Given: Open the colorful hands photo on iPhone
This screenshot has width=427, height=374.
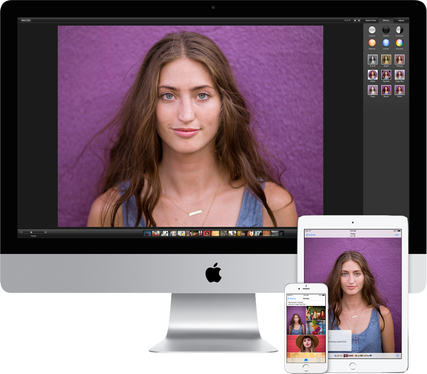Looking at the screenshot, I should 316,328.
